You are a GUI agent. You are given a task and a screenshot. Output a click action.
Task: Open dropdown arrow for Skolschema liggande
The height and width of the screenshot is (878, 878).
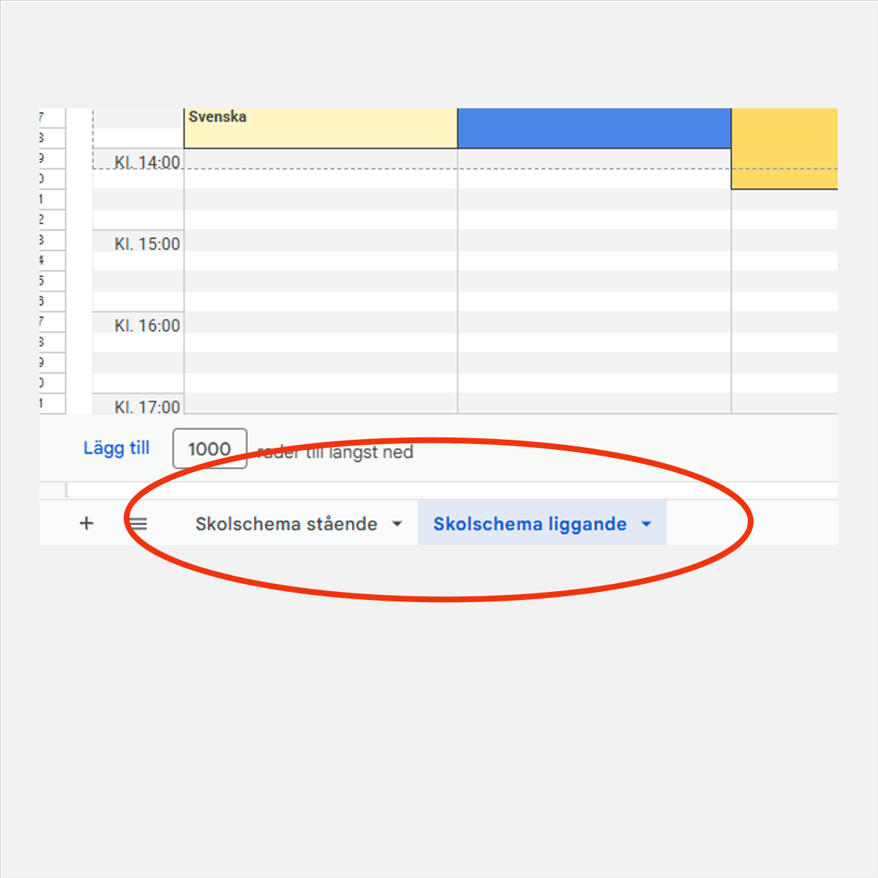coord(646,524)
